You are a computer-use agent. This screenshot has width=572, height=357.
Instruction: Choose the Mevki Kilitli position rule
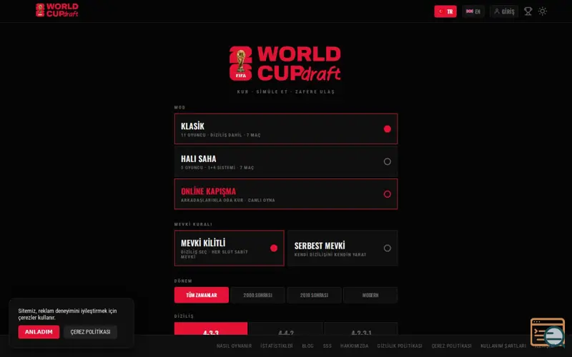click(x=229, y=248)
